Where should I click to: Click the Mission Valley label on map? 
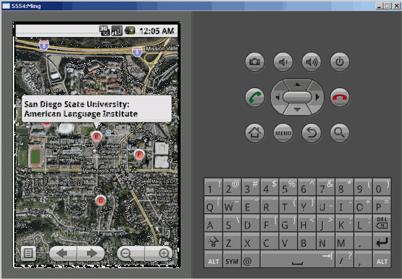tap(162, 48)
